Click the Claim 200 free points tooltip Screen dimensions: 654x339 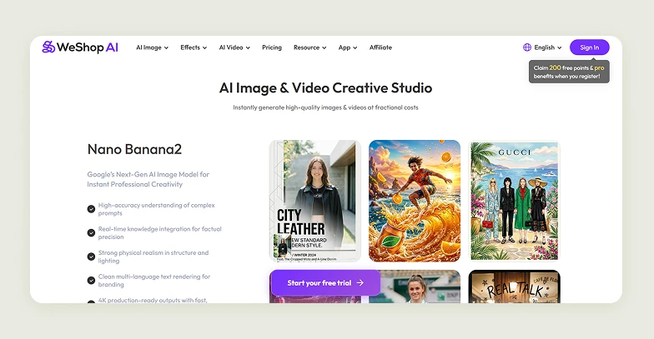pyautogui.click(x=569, y=72)
